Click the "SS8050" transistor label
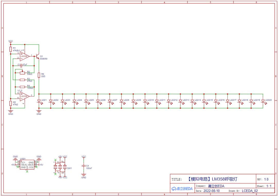This screenshot has height=196, width=278. (x=44, y=59)
